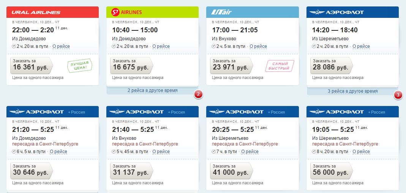Click the UTair logo header

point(253,12)
